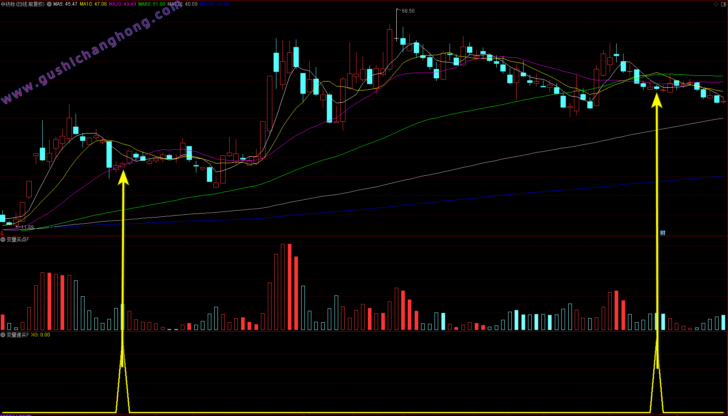Click the 11.89 low price label
Image resolution: width=728 pixels, height=416 pixels.
[x=28, y=227]
